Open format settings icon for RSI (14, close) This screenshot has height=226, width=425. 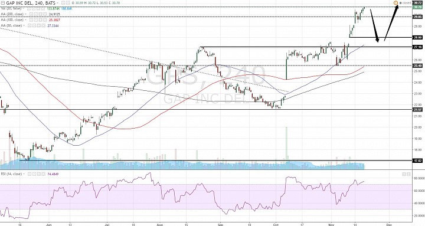[34, 174]
